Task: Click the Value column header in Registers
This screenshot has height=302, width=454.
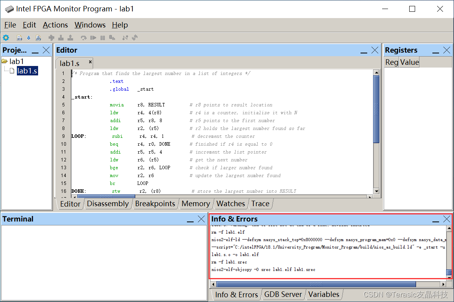Action: coord(409,62)
